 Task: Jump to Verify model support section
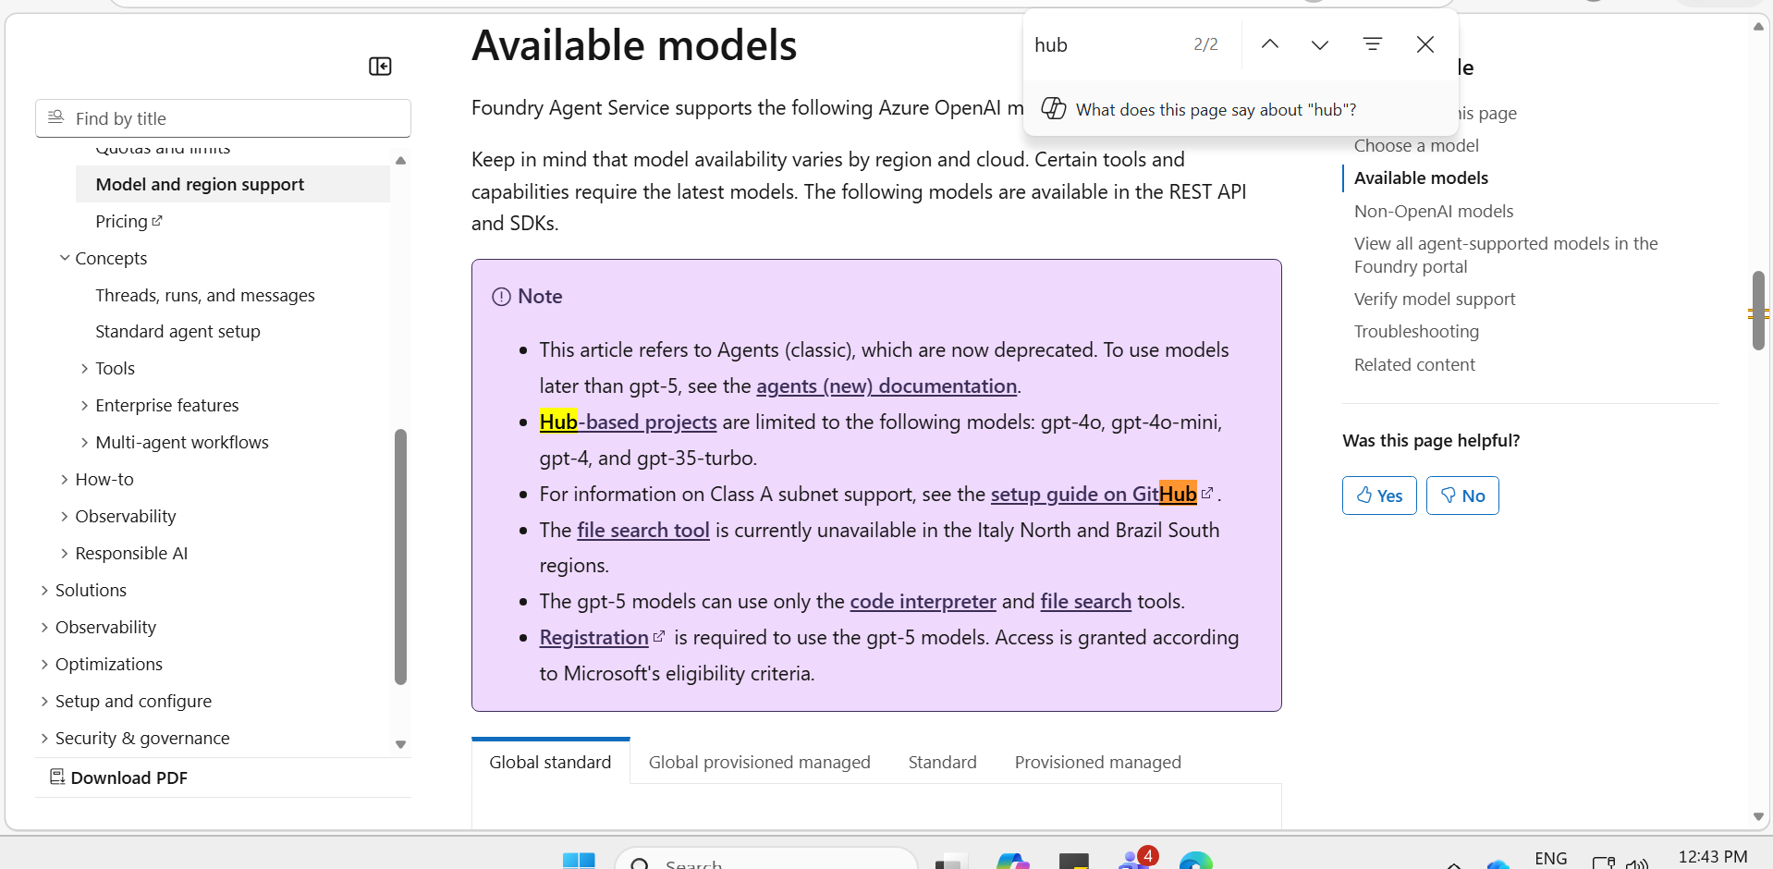1434,299
